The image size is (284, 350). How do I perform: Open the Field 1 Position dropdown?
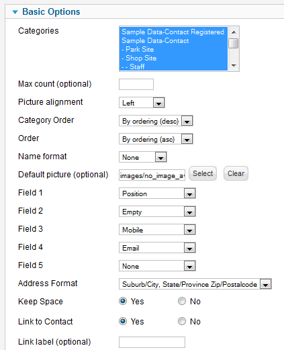(x=157, y=193)
